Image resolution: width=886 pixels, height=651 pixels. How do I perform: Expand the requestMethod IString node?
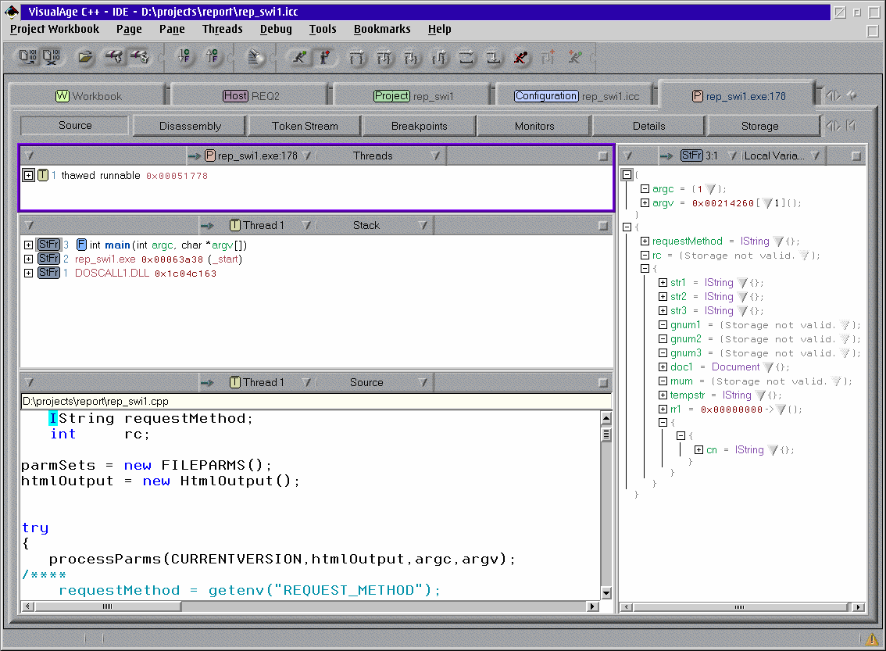pos(645,241)
